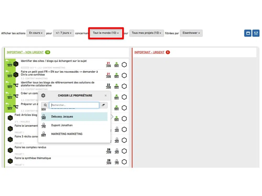The image size is (262, 196).
Task: Click the 21 JUIN date on 'Identifier des sites' row
Action: point(108,65)
